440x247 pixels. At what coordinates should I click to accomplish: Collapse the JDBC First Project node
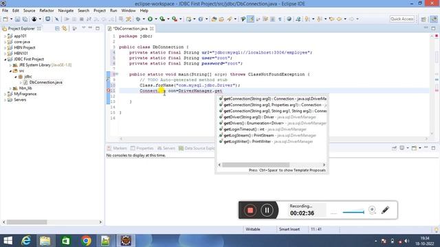5,60
